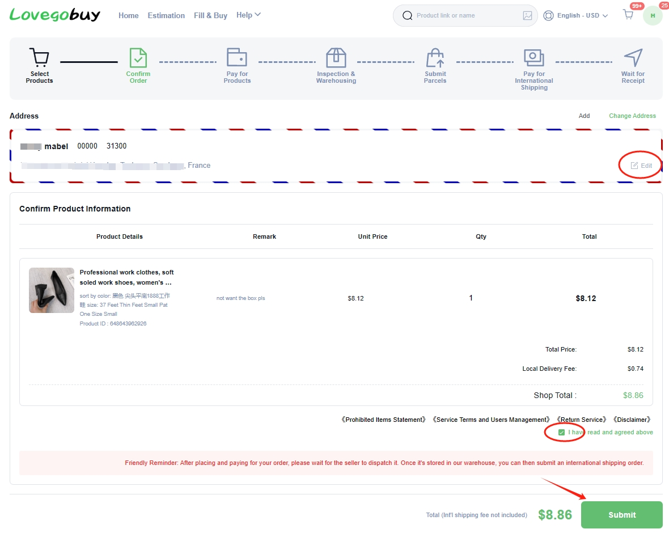Go to the Estimation page
The image size is (669, 533).
pyautogui.click(x=166, y=15)
